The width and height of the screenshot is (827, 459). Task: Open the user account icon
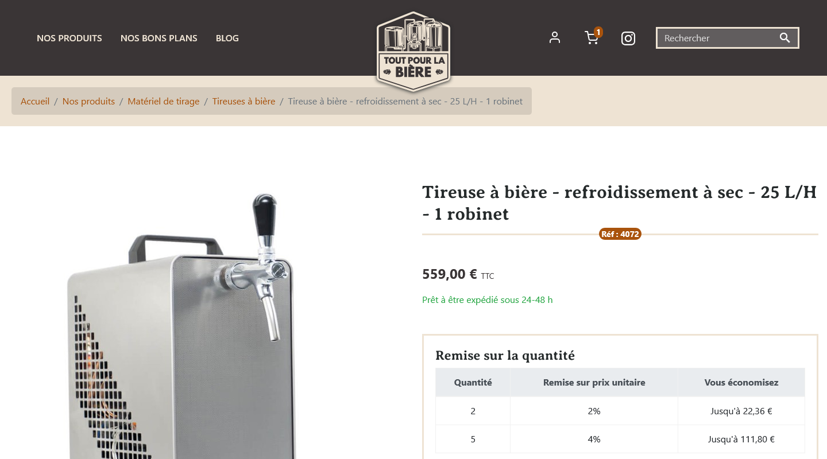click(x=554, y=38)
